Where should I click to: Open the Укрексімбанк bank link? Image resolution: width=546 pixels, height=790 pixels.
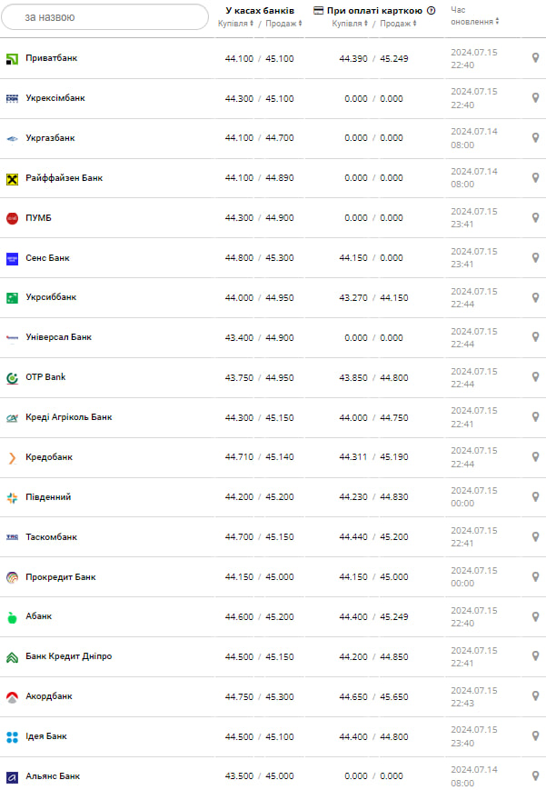tap(55, 98)
